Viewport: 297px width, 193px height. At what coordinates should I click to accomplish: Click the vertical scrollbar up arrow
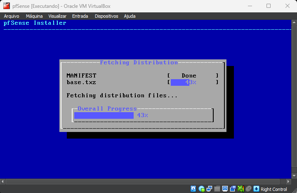[294, 23]
